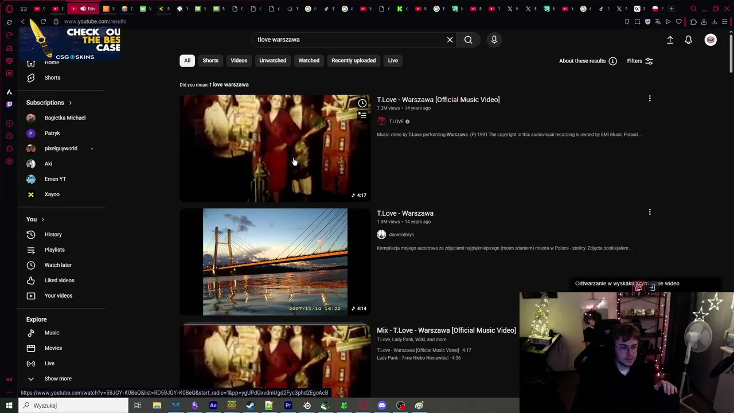Clear the search box with the X icon
Screen dimensions: 734x413
450,40
